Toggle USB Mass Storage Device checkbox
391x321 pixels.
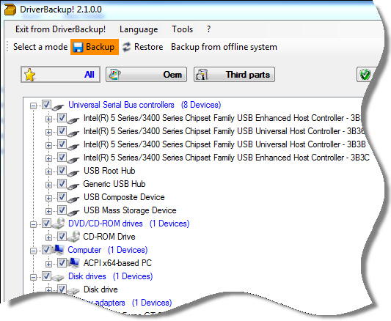[x=62, y=210]
